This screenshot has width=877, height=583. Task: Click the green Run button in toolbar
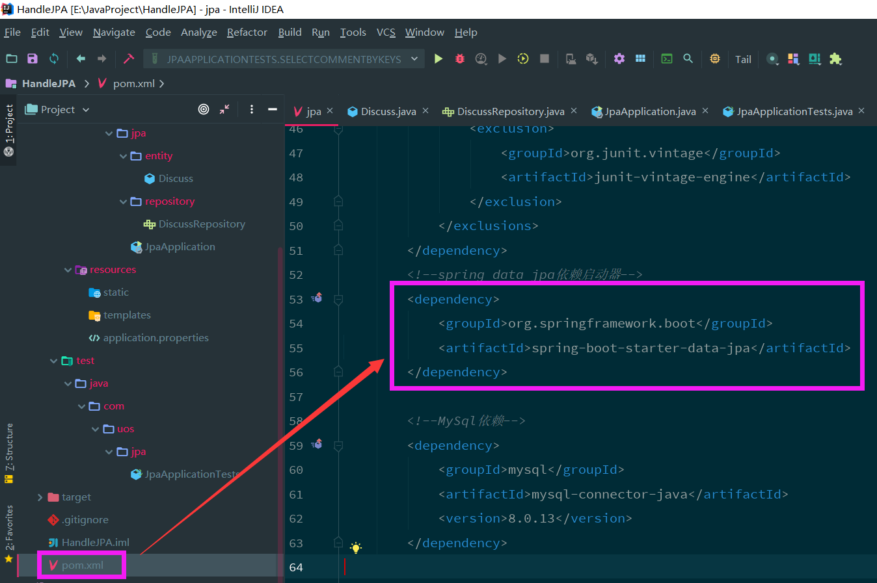point(438,59)
